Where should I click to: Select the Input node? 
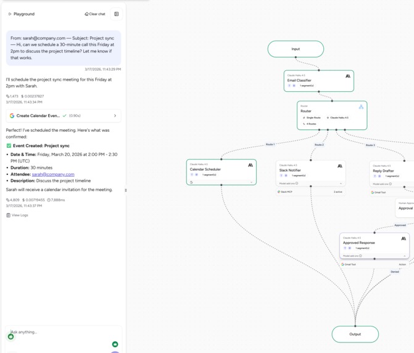point(296,49)
